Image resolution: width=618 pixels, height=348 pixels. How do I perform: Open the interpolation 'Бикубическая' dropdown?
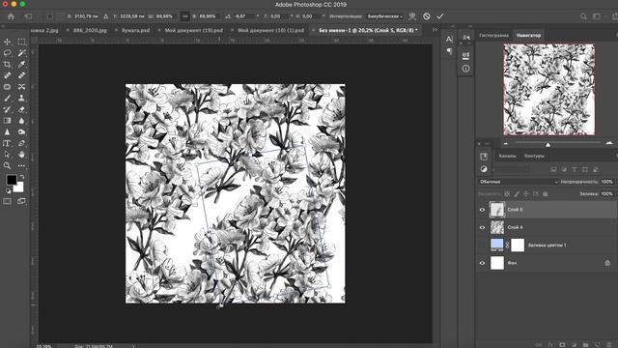[384, 16]
